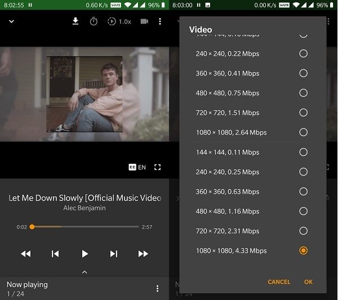
Task: Select 480 × 480, 1.16 Mbps option
Action: pos(252,211)
